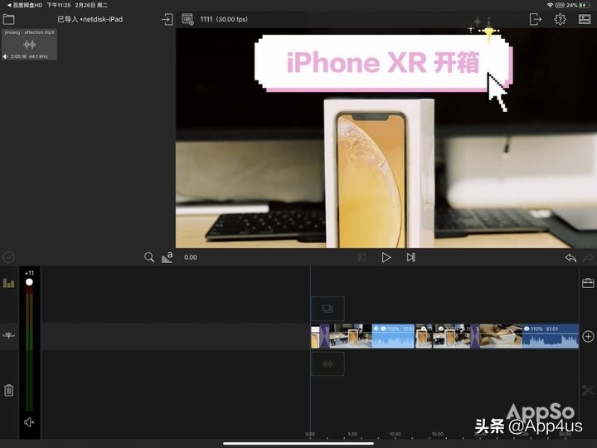Tap the empty audio track placeholder
597x448 pixels.
(x=328, y=364)
